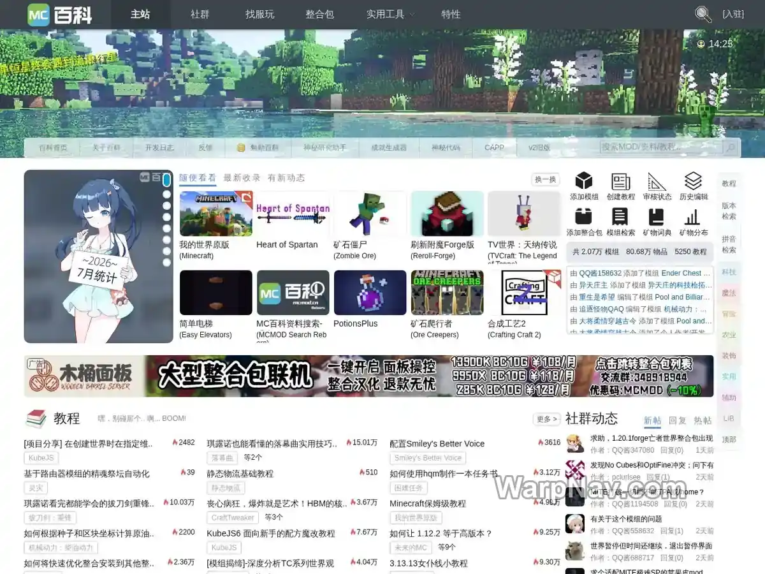Open 找服玩 in top navigation
Viewport: 765px width, 574px height.
[x=259, y=14]
